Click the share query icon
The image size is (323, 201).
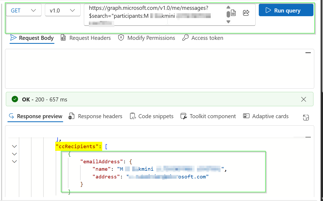click(x=246, y=12)
